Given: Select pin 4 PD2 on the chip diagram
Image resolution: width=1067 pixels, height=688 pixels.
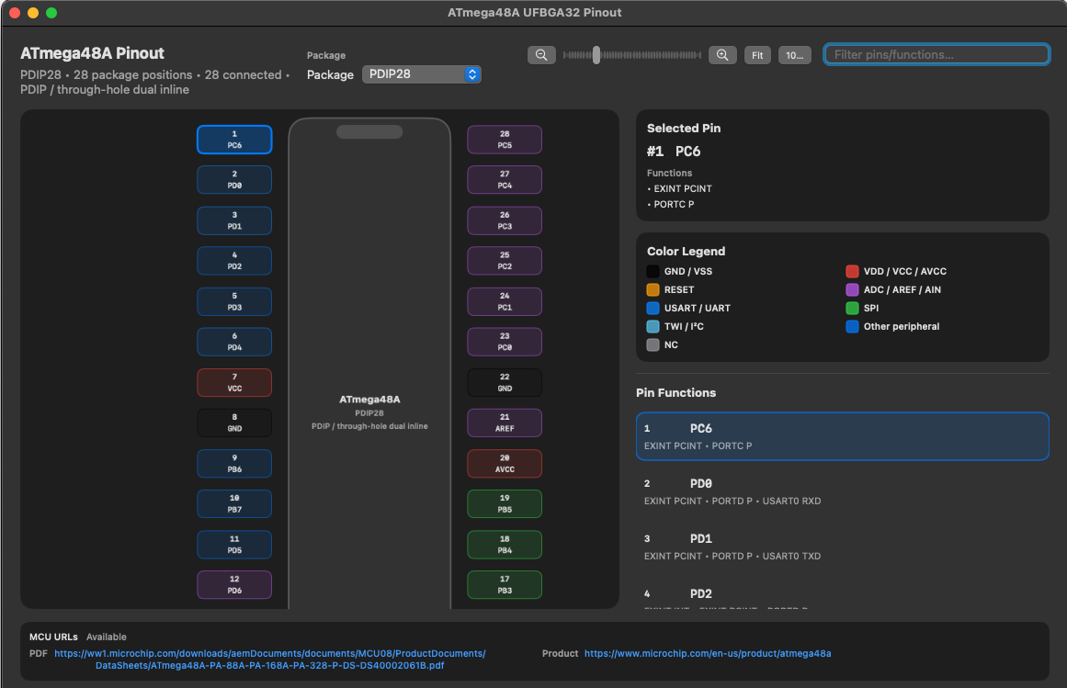Looking at the screenshot, I should click(234, 260).
